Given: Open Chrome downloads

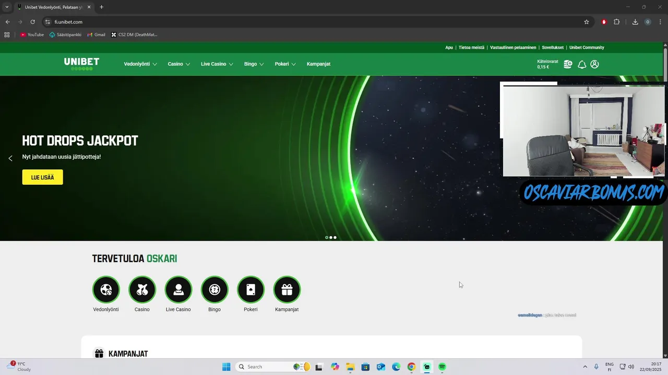Looking at the screenshot, I should (x=635, y=22).
